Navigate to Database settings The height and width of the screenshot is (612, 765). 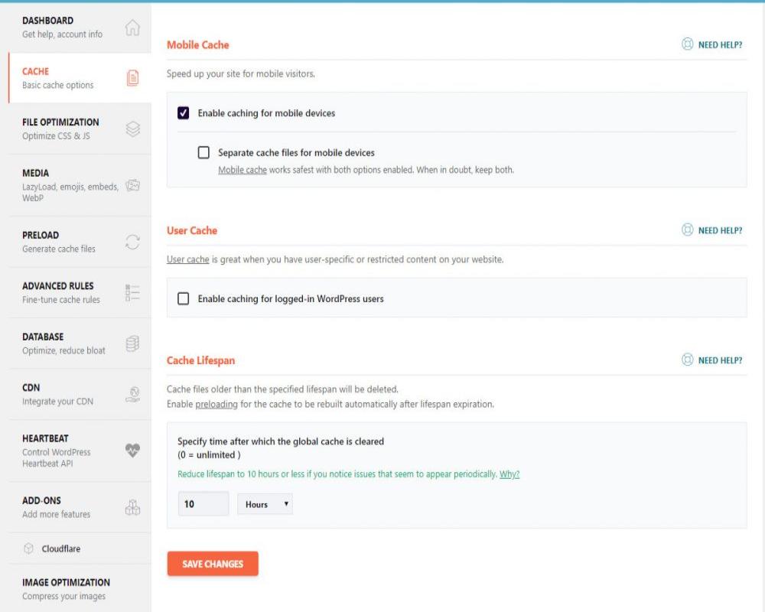coord(80,343)
